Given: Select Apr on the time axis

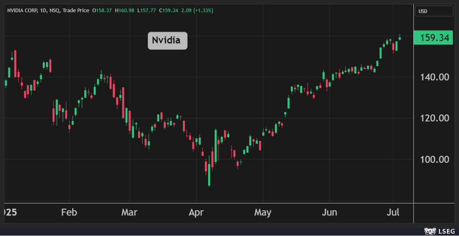Looking at the screenshot, I should [196, 213].
